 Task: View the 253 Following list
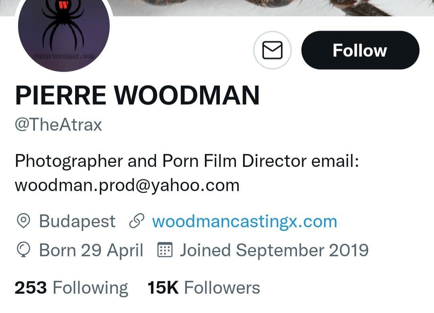71,288
